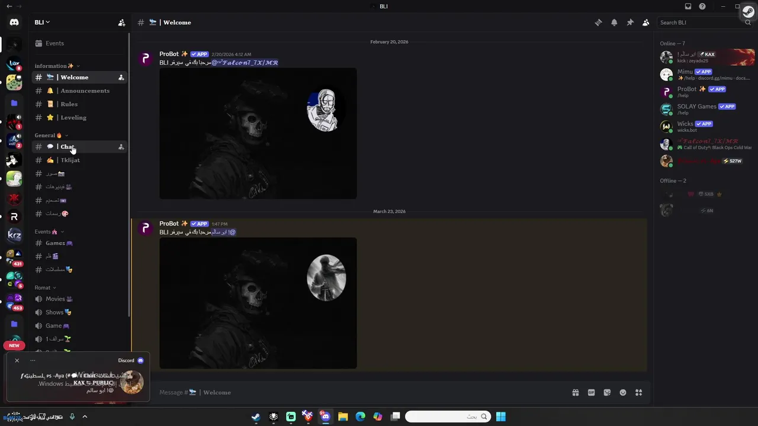Viewport: 758px width, 426px height.
Task: Click Discord icon in Windows taskbar
Action: point(325,417)
